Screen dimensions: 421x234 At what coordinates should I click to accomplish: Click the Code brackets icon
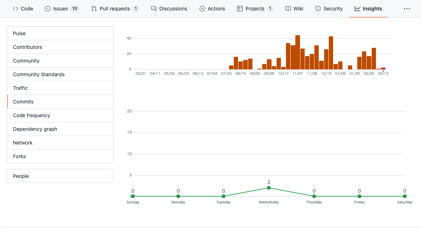pyautogui.click(x=15, y=9)
